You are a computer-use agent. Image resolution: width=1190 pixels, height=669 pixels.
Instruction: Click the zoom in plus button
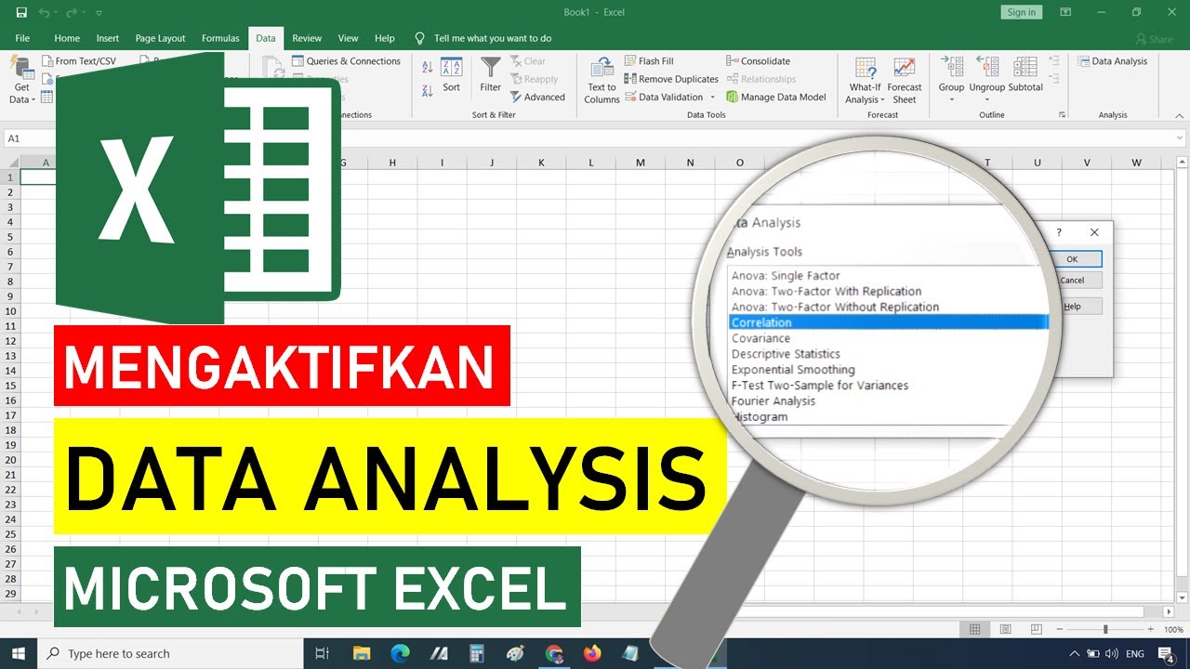tap(1152, 629)
